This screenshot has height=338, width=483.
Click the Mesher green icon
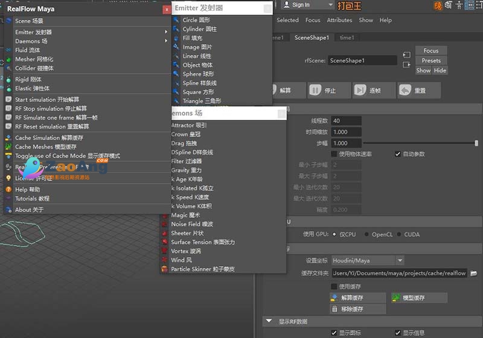pos(8,59)
